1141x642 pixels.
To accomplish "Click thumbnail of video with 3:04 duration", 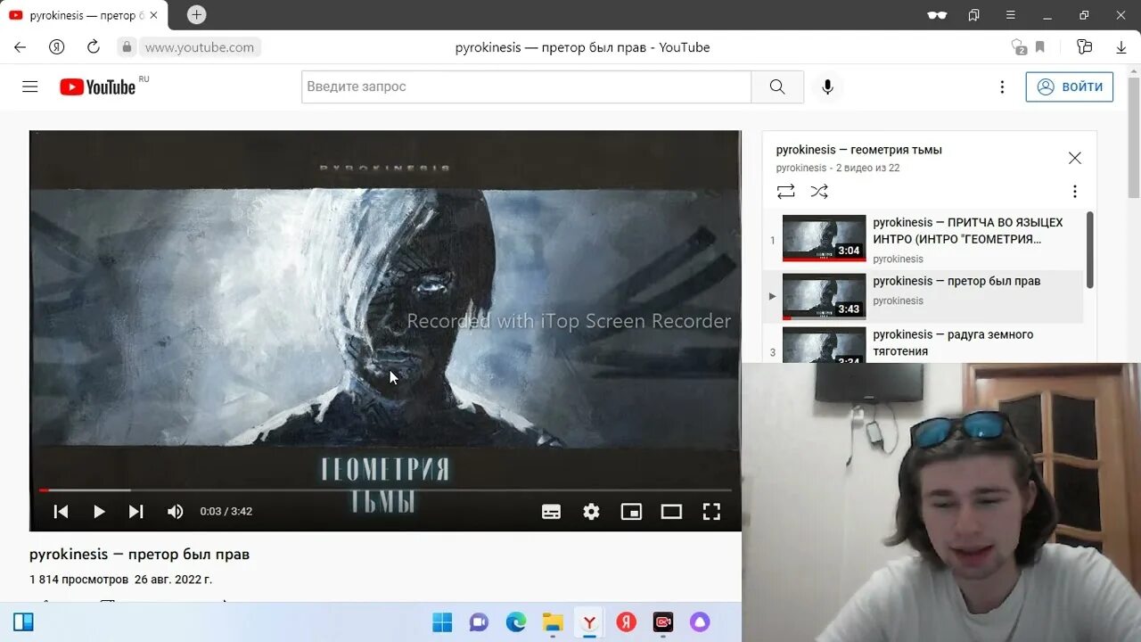I will coord(825,238).
